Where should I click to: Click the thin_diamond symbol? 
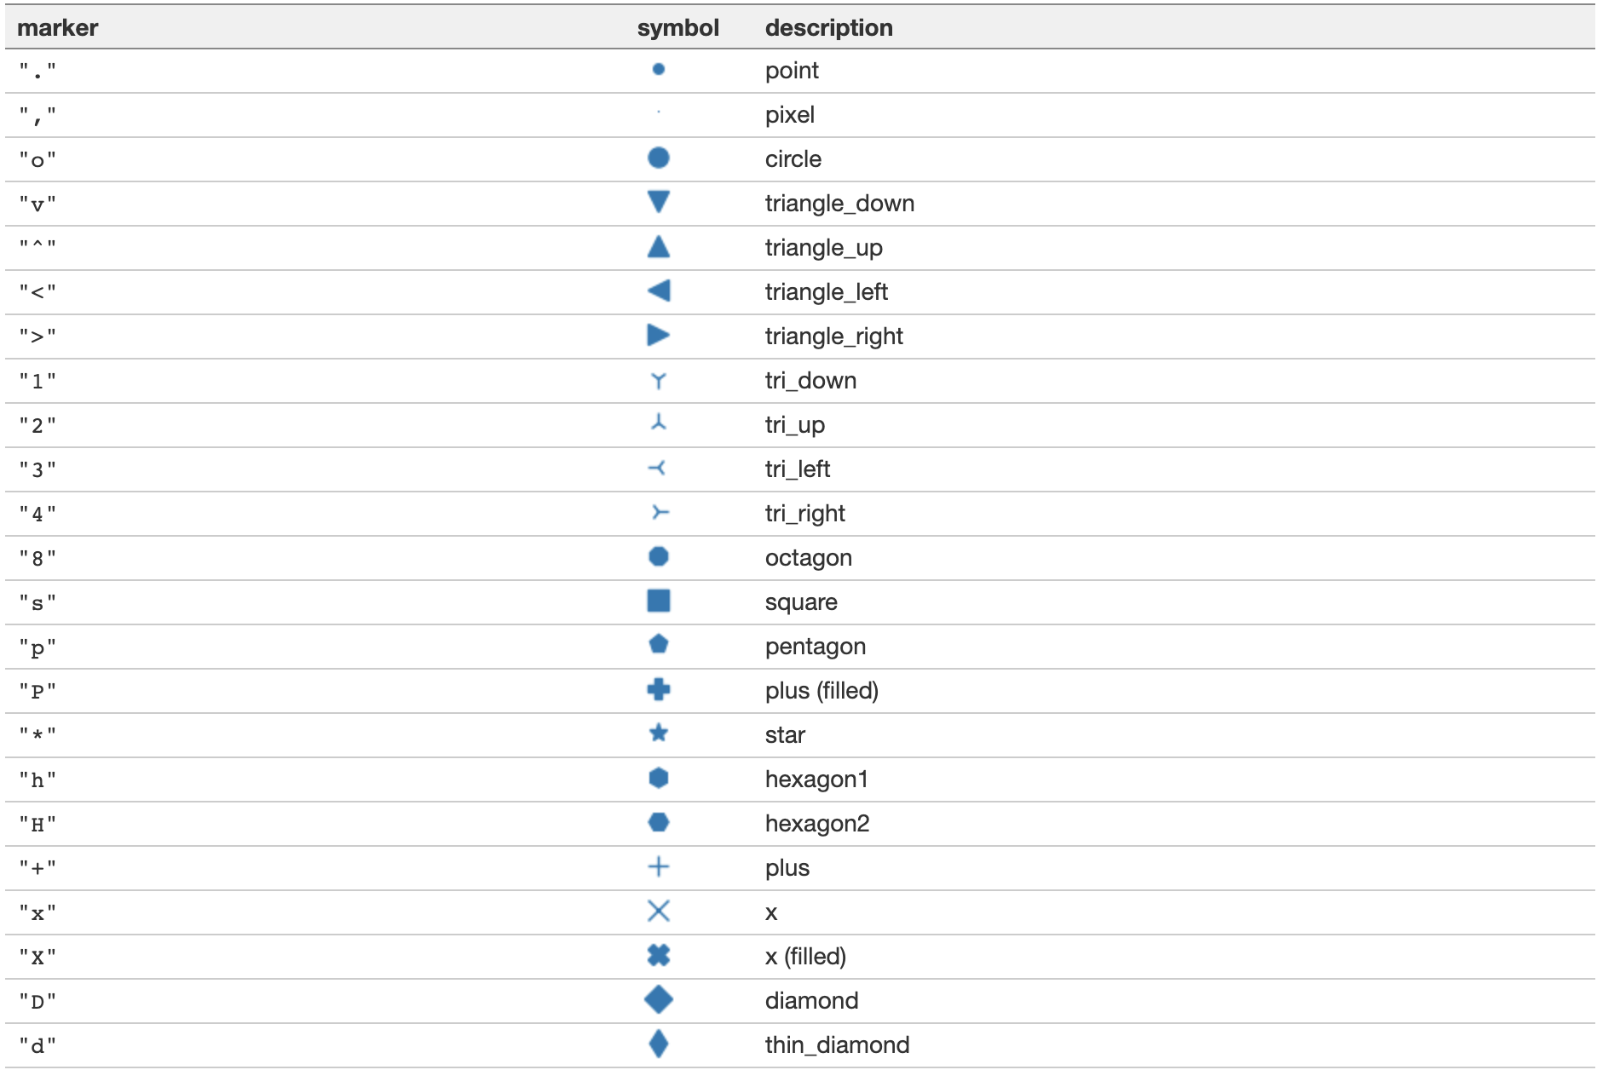pos(657,1044)
